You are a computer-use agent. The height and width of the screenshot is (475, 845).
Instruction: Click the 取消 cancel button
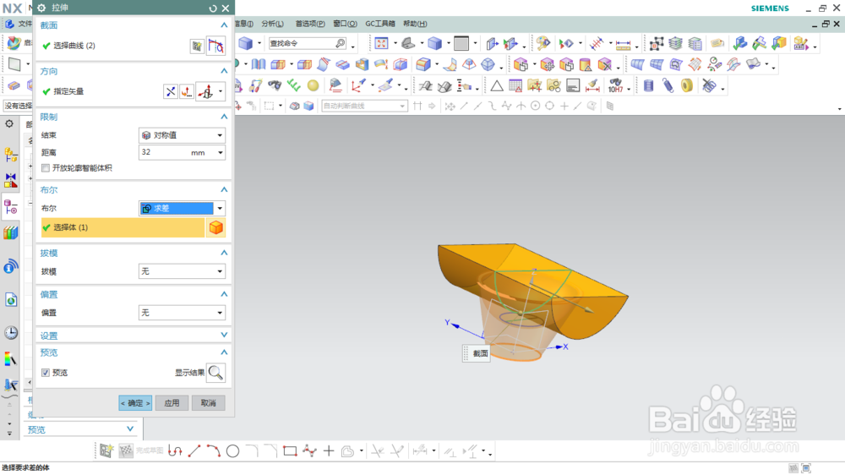pyautogui.click(x=209, y=403)
